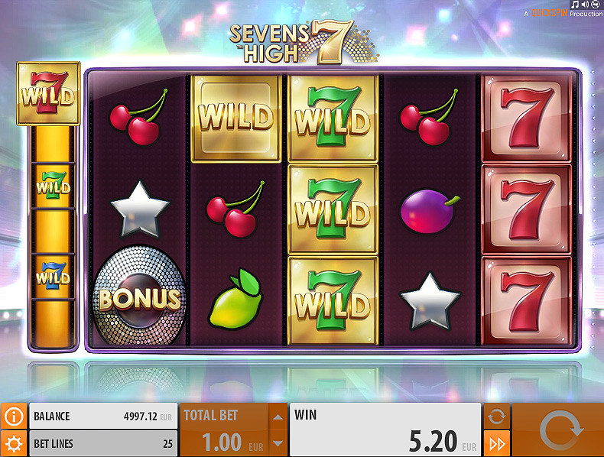The width and height of the screenshot is (604, 457).
Task: Click the plum symbol on reel four
Action: pyautogui.click(x=430, y=211)
